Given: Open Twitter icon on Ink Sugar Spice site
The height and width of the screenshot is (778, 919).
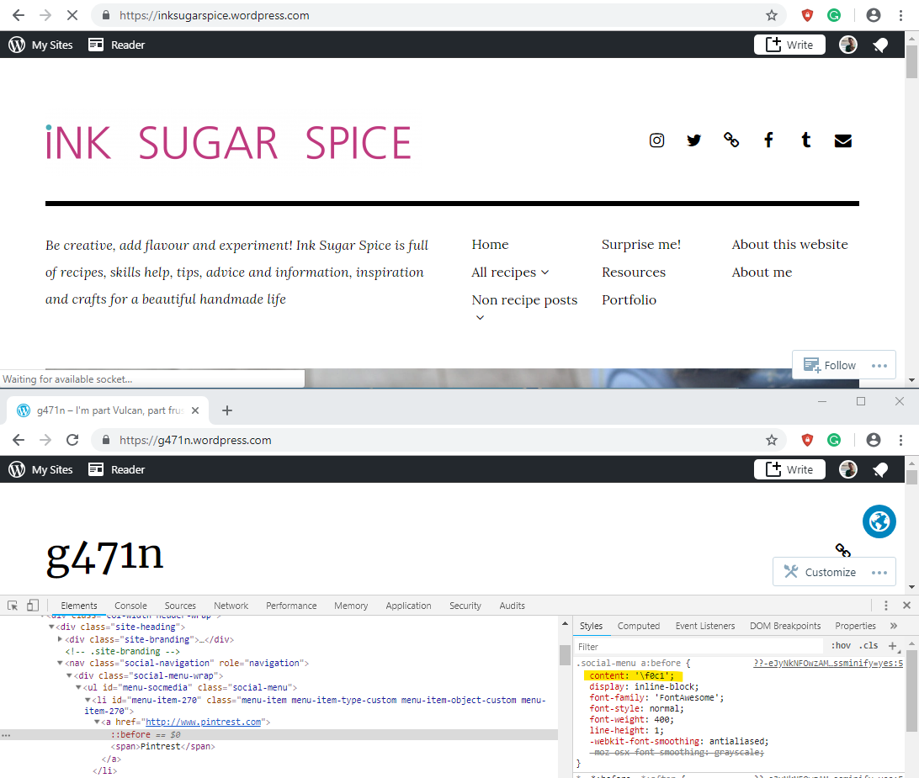Looking at the screenshot, I should point(694,140).
